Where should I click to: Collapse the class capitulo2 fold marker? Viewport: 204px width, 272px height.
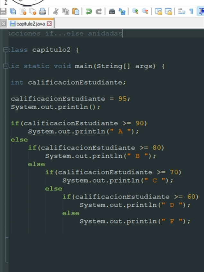[5, 50]
